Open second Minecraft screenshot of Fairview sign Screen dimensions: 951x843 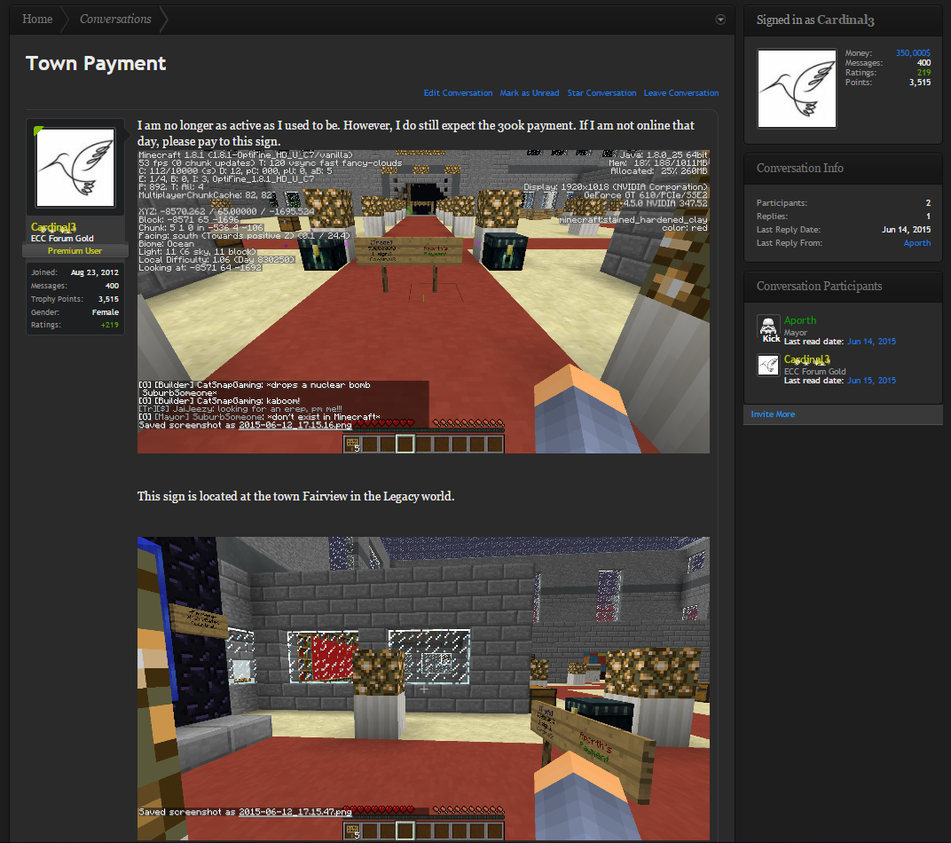coord(423,689)
